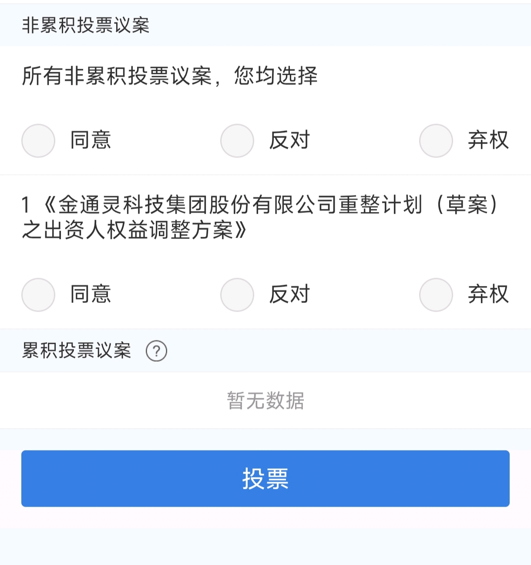This screenshot has width=531, height=565.
Task: Select 反对 radio circle for all non-cumulative proposals
Action: tap(237, 141)
